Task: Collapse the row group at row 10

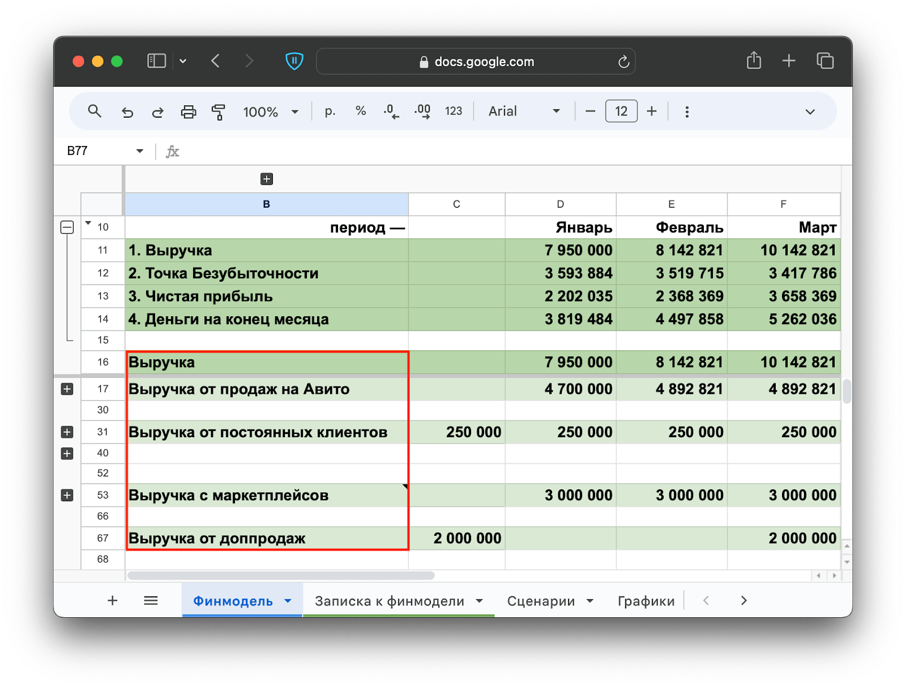Action: [67, 227]
